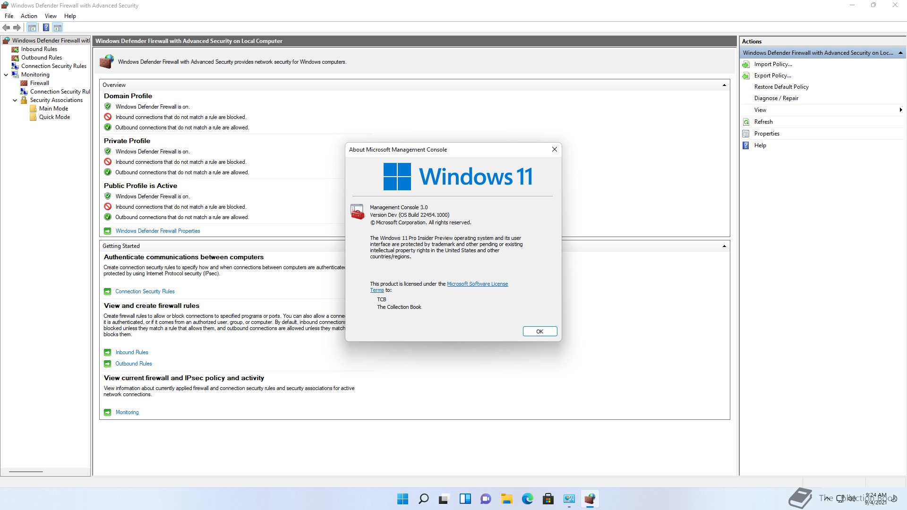The width and height of the screenshot is (907, 510).
Task: Click OK in About dialog
Action: click(540, 331)
